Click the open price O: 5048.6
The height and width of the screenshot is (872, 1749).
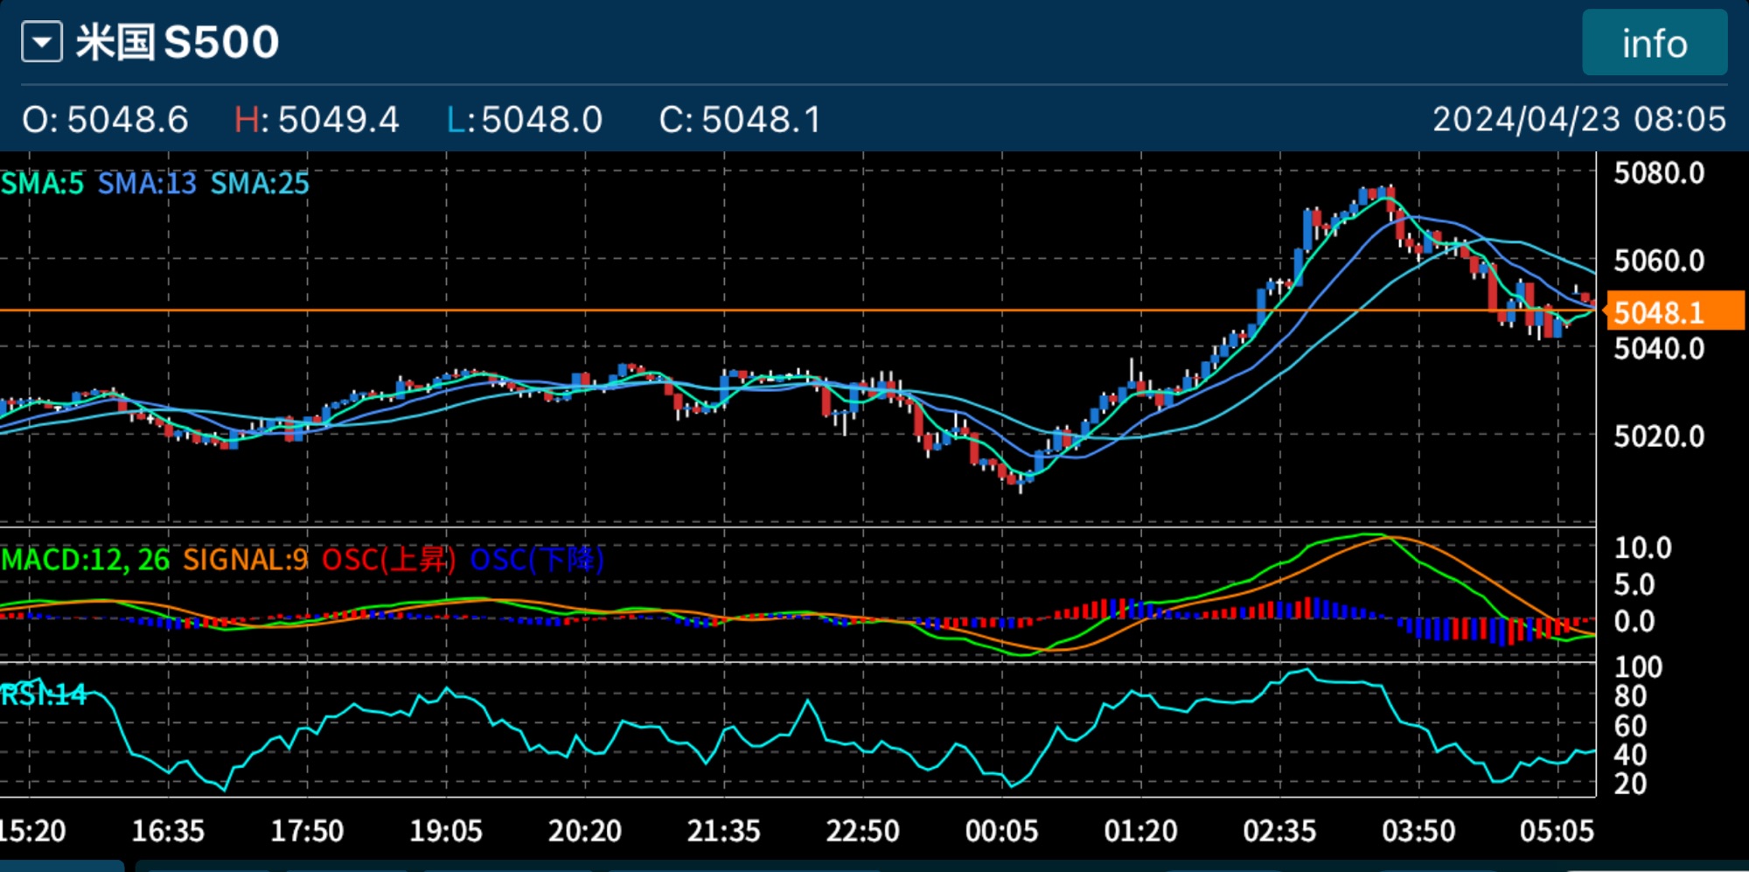tap(105, 120)
